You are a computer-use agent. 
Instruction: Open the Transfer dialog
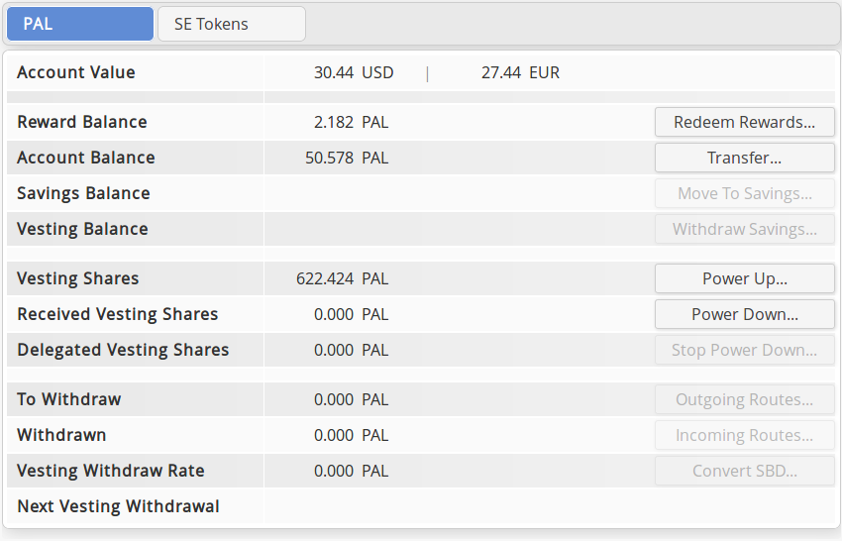click(x=744, y=158)
